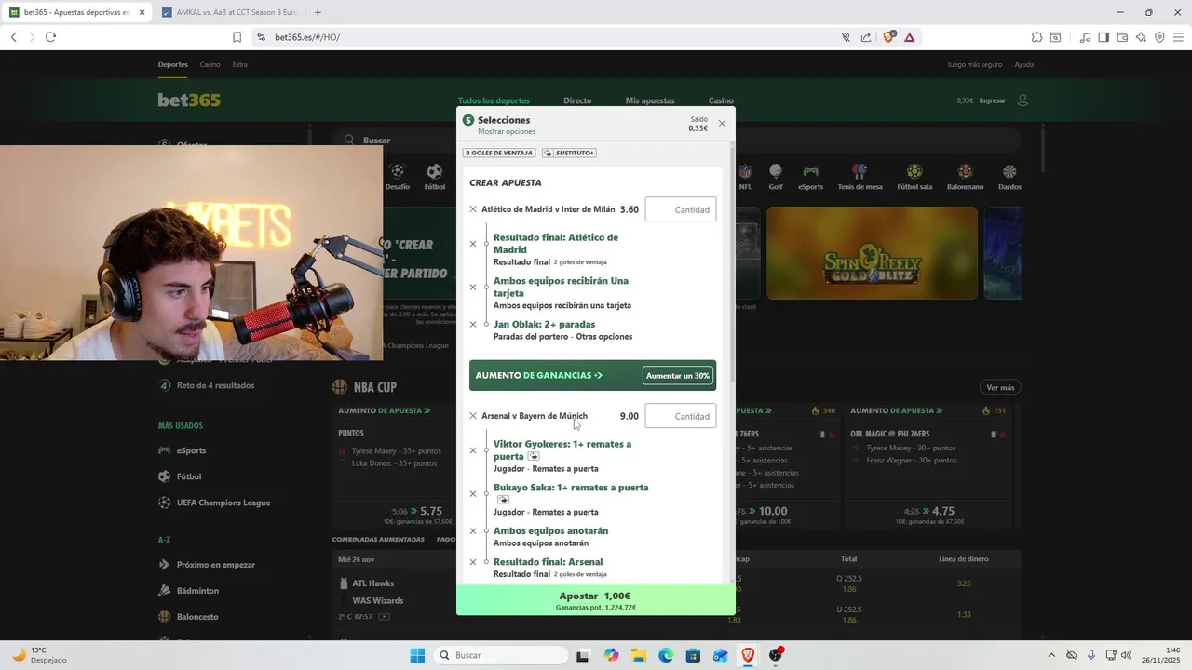The image size is (1192, 670).
Task: Toggle Sustituto+ icon under Bukayo Saka
Action: click(503, 500)
